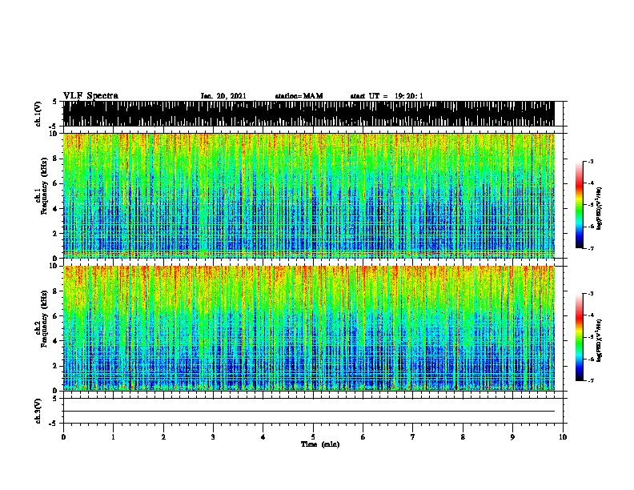The width and height of the screenshot is (634, 490).
Task: Click inside the ch.1 spectrogram panel
Action: (x=309, y=195)
